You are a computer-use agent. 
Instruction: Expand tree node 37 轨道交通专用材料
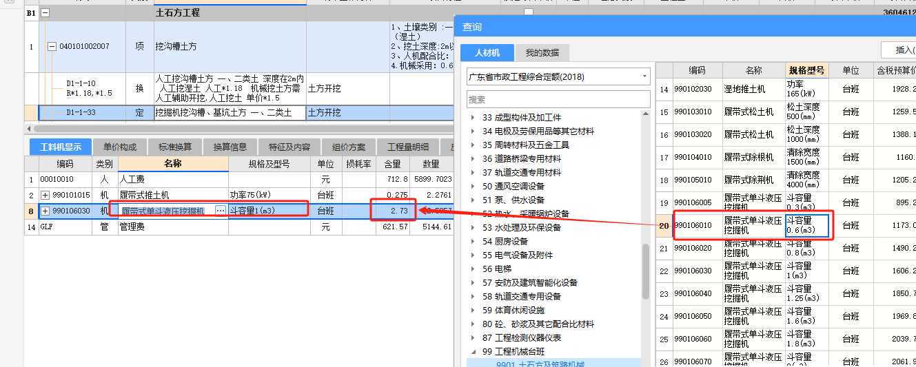click(473, 172)
